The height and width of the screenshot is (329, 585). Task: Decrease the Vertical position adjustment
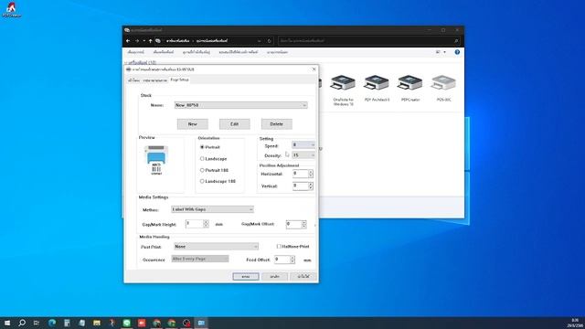click(x=311, y=187)
